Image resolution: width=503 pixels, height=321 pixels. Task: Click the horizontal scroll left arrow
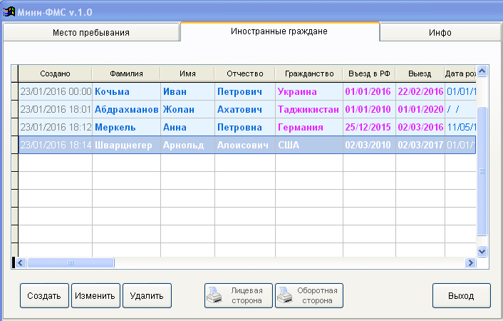[x=21, y=263]
